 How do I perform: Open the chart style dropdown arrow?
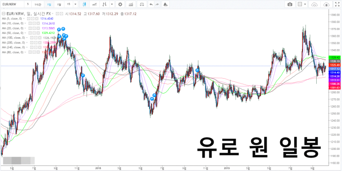tap(112, 4)
